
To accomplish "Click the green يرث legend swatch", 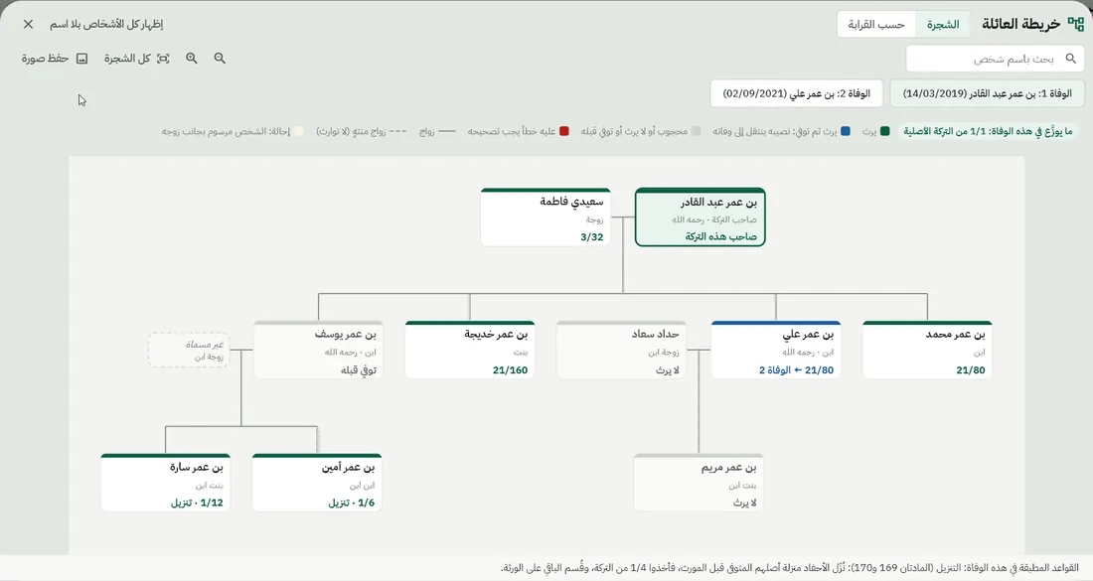I will (x=884, y=131).
